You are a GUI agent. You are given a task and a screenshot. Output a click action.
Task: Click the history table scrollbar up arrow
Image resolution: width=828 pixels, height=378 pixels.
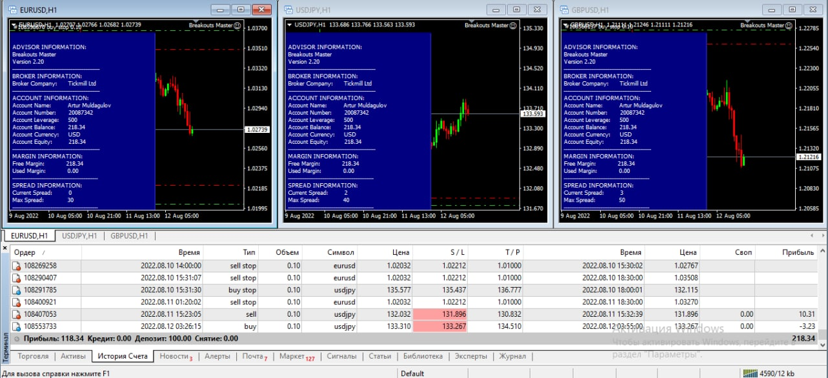(823, 252)
